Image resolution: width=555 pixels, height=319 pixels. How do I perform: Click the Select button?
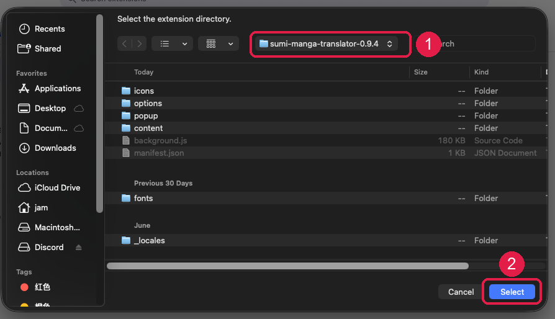point(512,292)
